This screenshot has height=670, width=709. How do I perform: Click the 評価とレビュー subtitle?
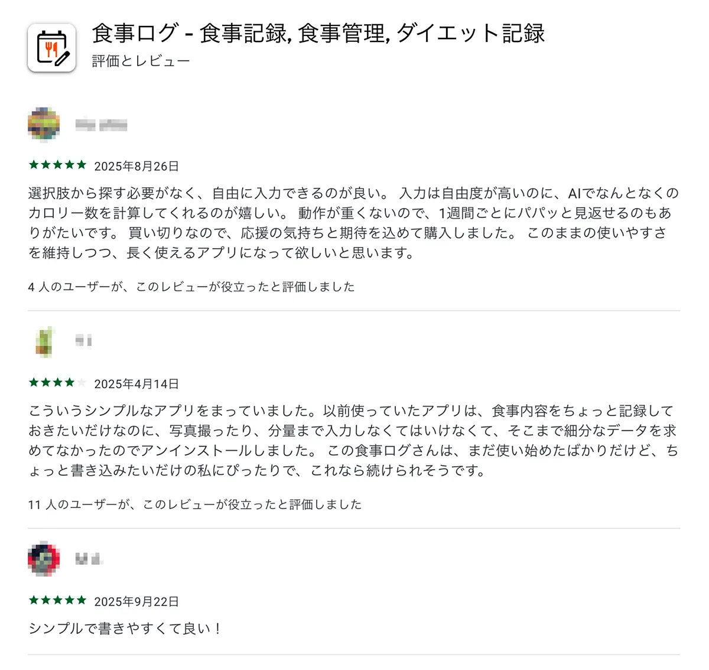[x=140, y=60]
